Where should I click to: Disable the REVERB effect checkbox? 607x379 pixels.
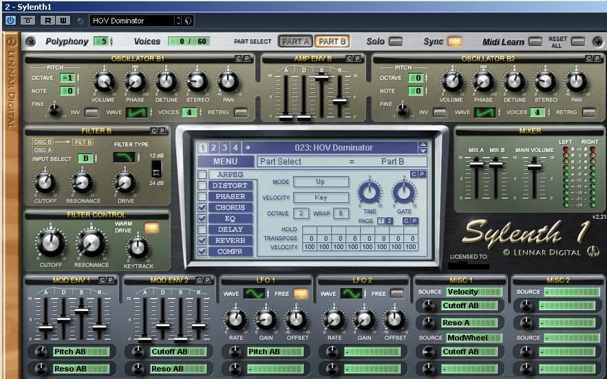(202, 240)
